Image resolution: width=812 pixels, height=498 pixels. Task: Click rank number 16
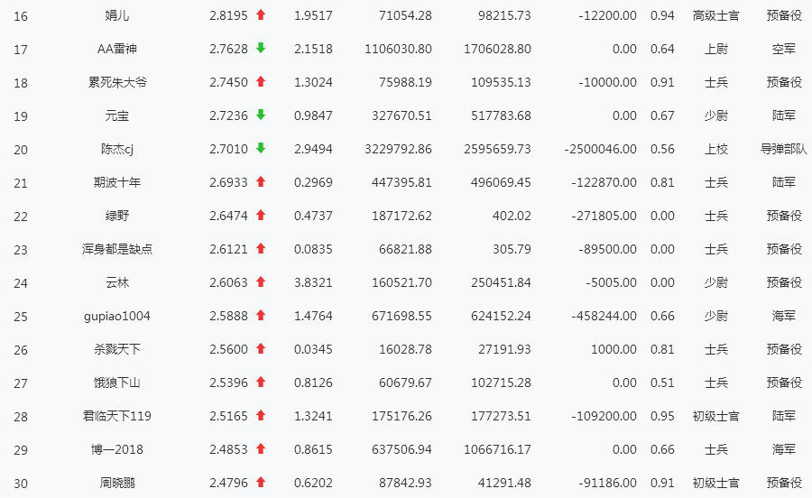coord(21,16)
